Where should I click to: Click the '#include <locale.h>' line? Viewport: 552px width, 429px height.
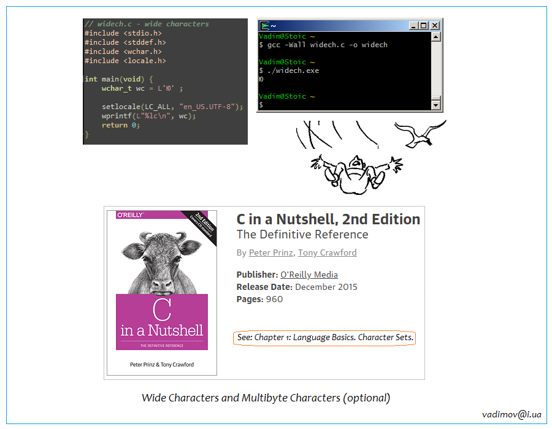pyautogui.click(x=125, y=61)
